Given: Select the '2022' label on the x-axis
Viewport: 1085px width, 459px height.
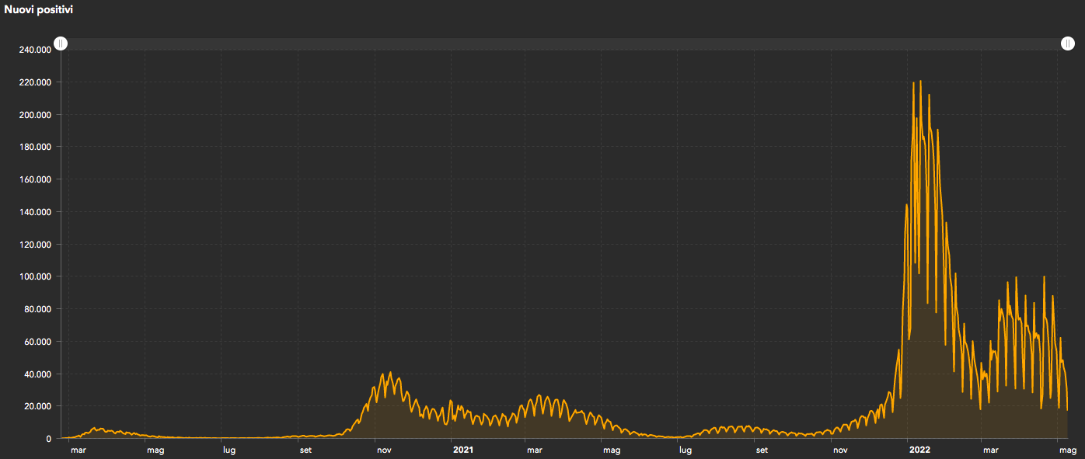Looking at the screenshot, I should pyautogui.click(x=919, y=450).
